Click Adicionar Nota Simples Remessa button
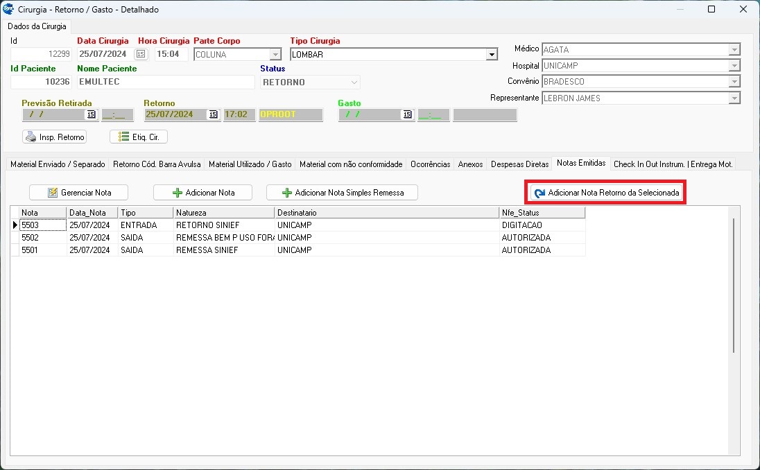760x470 pixels. coord(342,193)
